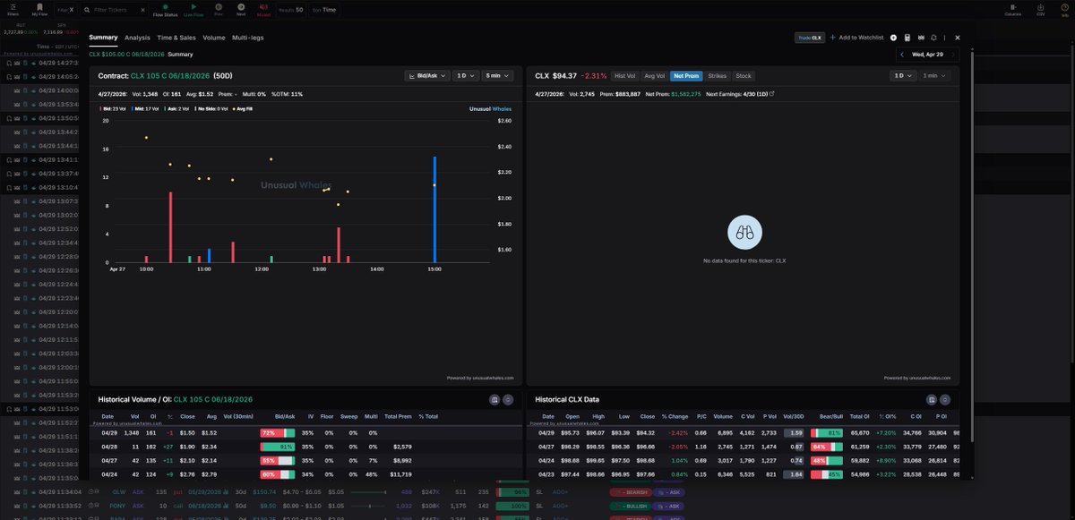The height and width of the screenshot is (520, 1075).
Task: Open contract chart 1 D range dropdown
Action: click(x=464, y=76)
